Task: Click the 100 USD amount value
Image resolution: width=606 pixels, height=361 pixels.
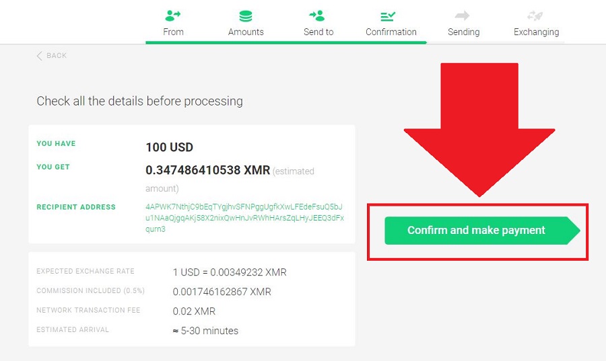Action: (x=169, y=147)
